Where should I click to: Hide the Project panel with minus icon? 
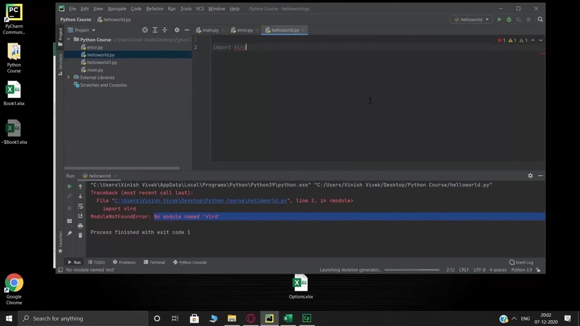pyautogui.click(x=187, y=30)
